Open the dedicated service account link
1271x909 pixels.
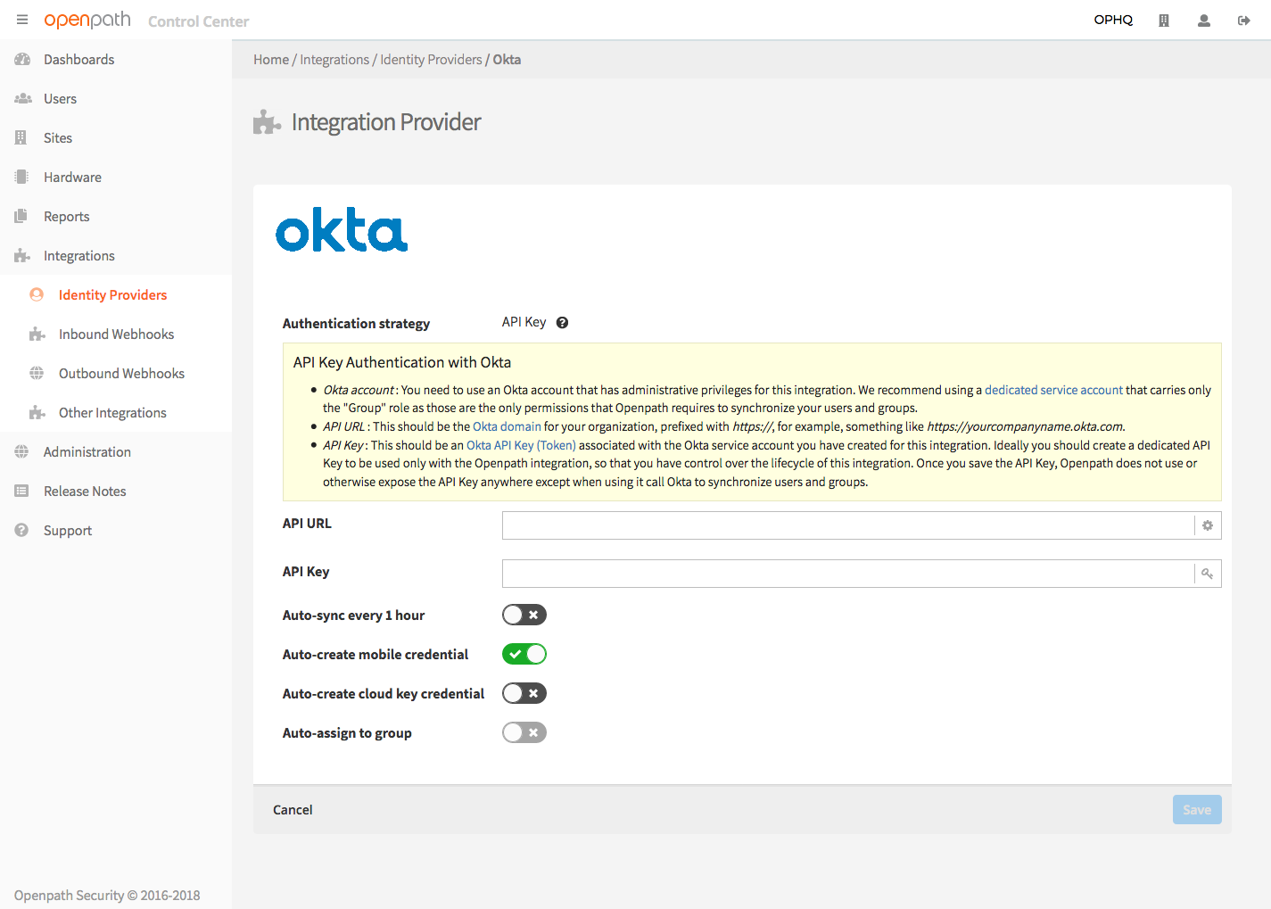[x=1053, y=390]
